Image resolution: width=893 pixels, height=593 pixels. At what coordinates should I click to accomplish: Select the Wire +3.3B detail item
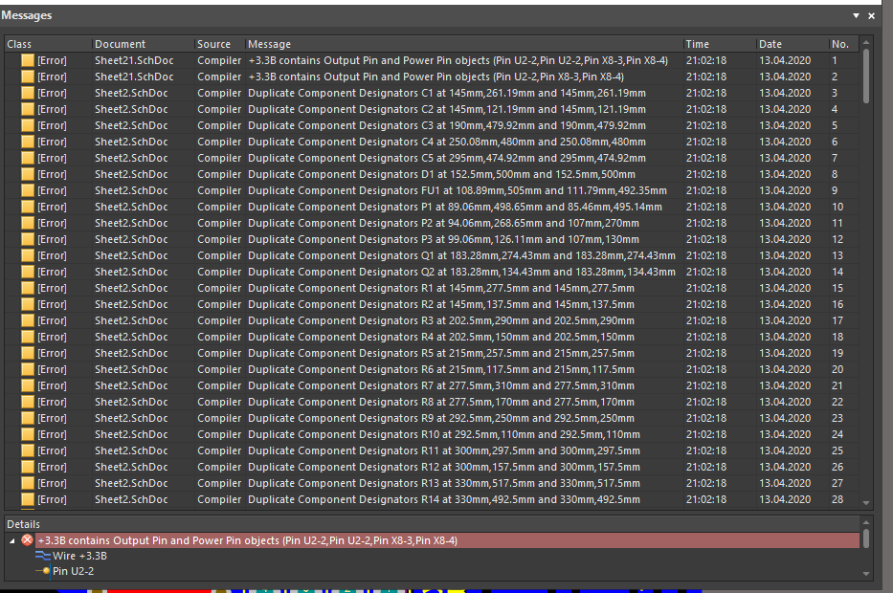tap(79, 556)
